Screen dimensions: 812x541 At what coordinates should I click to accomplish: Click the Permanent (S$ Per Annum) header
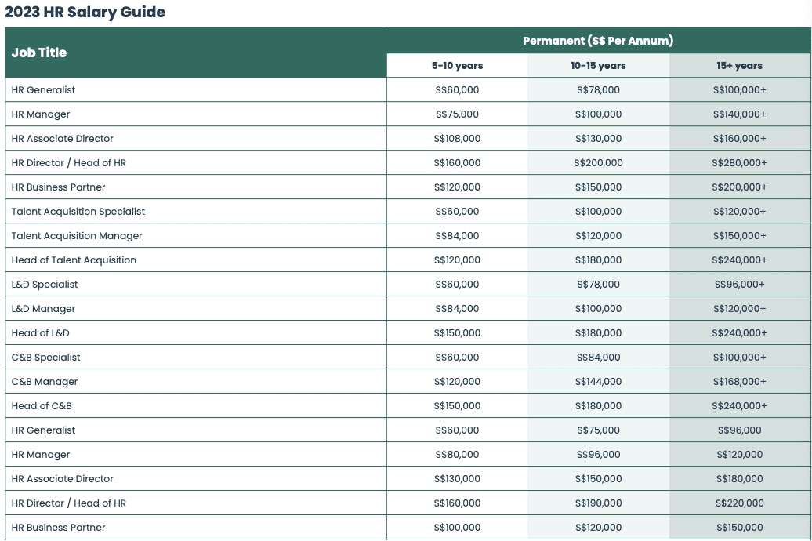pos(598,41)
